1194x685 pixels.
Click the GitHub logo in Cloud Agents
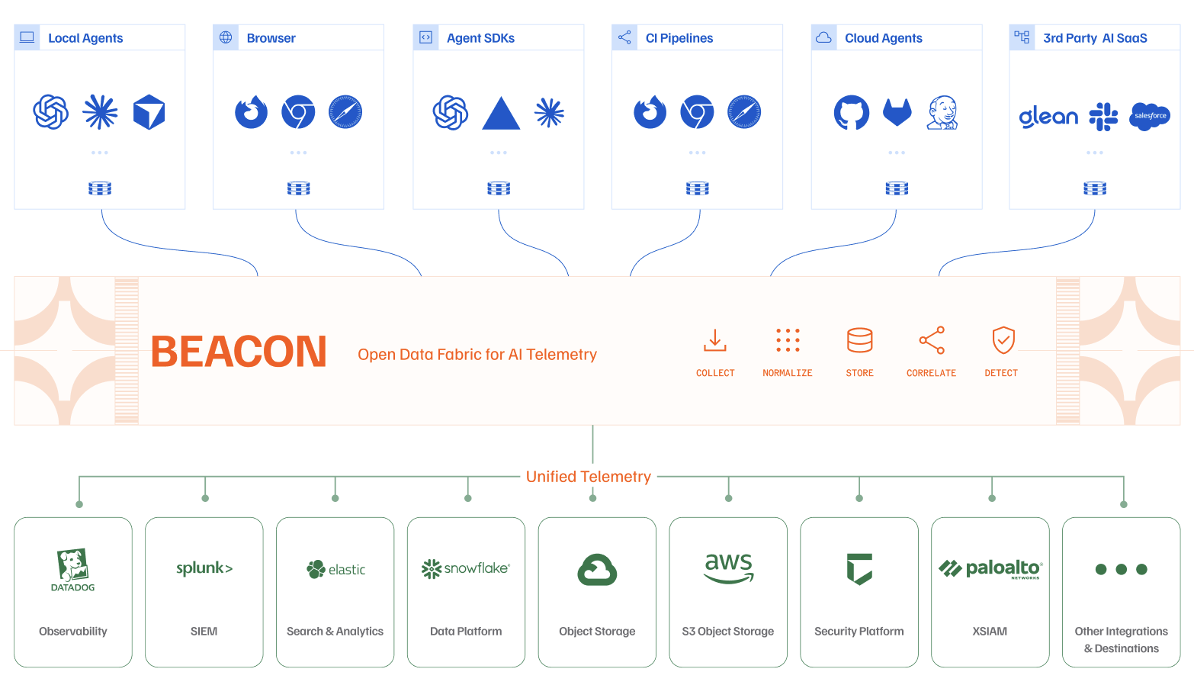(851, 113)
